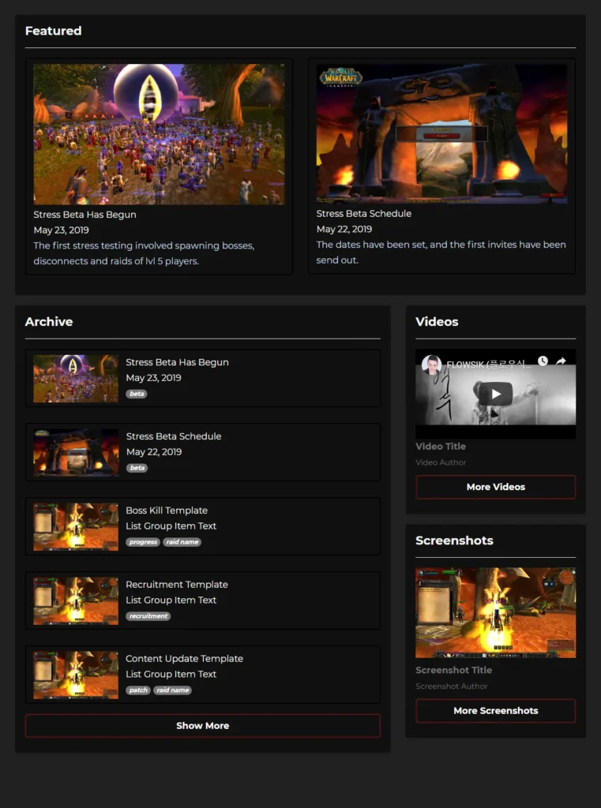The height and width of the screenshot is (808, 601).
Task: Open Boss Kill Template thumbnail
Action: point(76,526)
